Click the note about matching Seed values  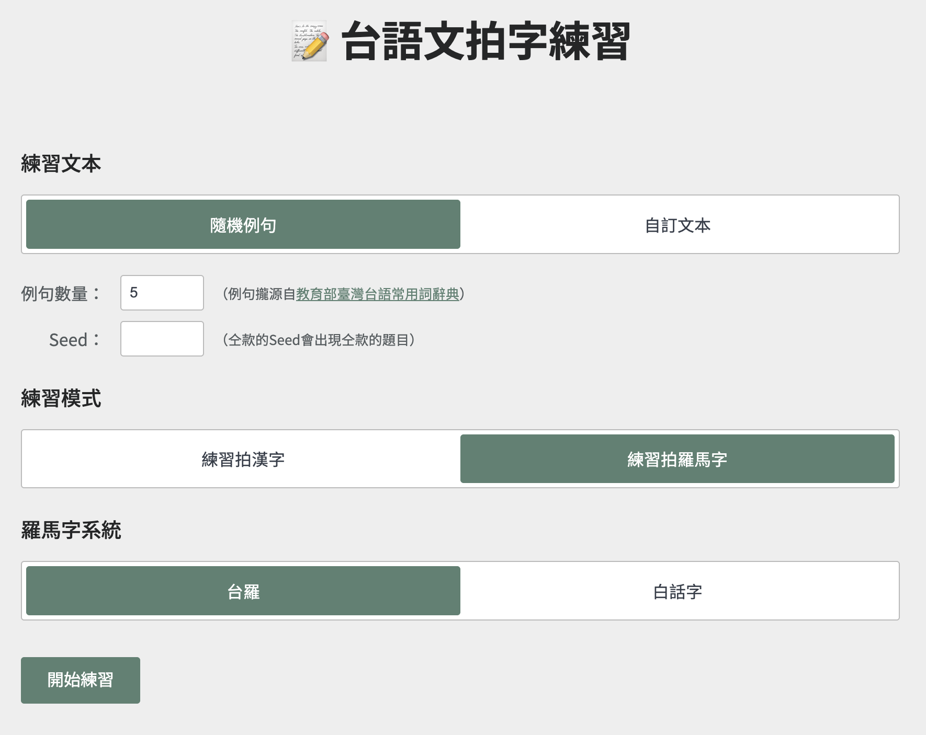[x=318, y=340]
